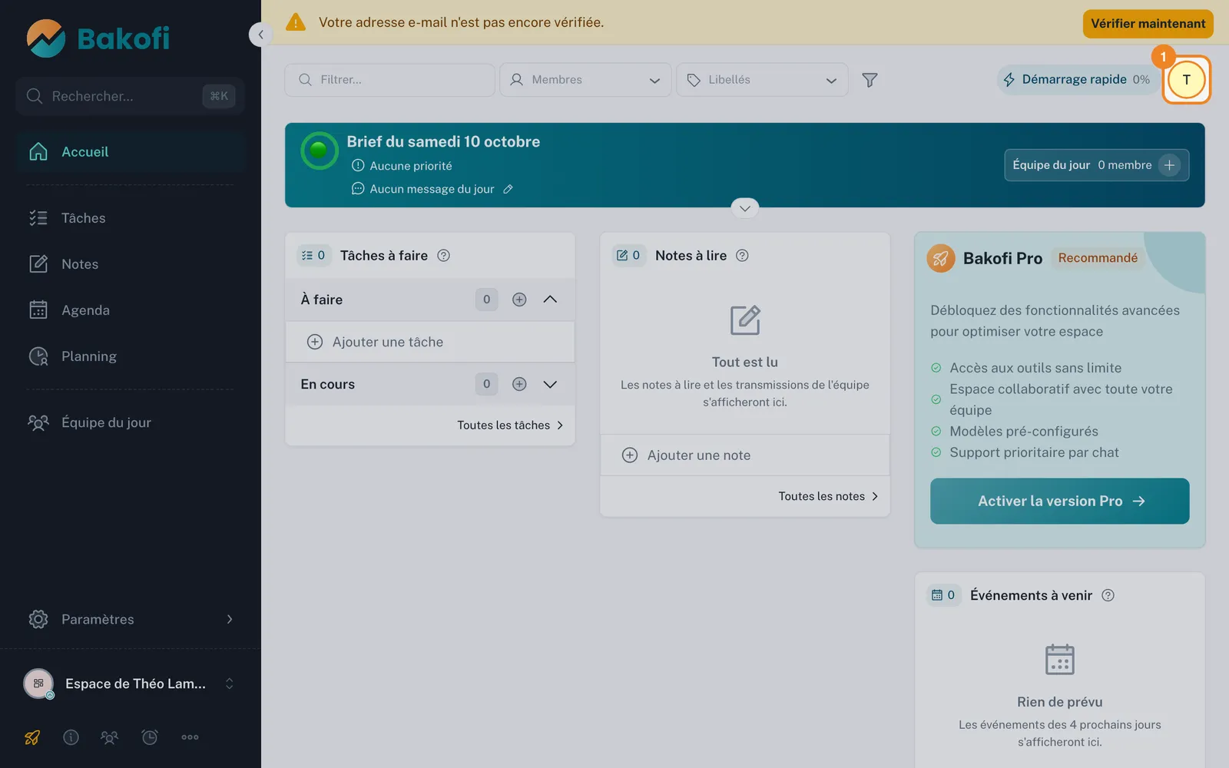Add a task to En cours with the plus icon
The height and width of the screenshot is (768, 1229).
tap(519, 384)
